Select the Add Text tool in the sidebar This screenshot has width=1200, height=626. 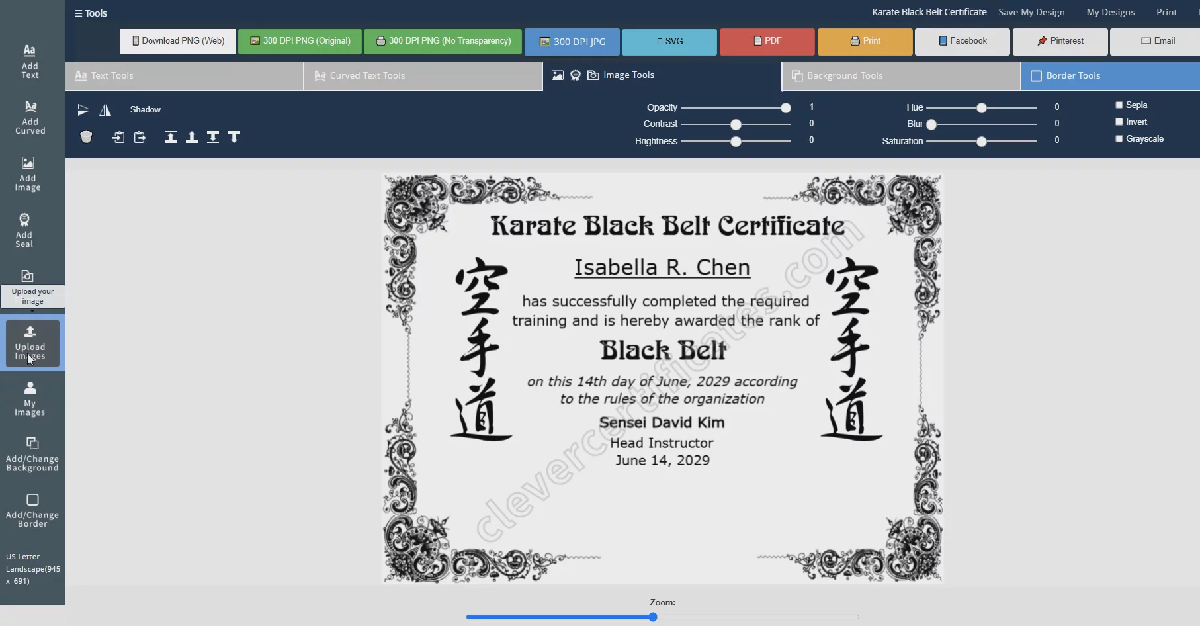coord(30,60)
